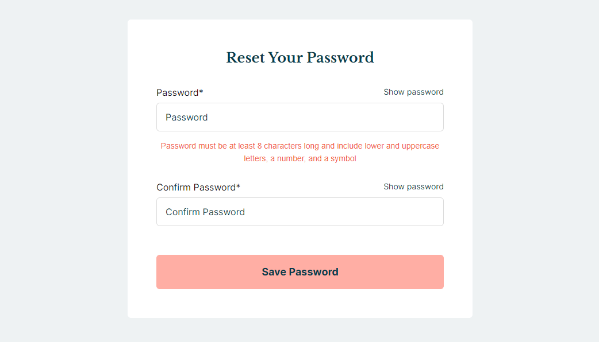Click the Show password link near Confirm Password
Screen dimensions: 599x342
point(413,186)
